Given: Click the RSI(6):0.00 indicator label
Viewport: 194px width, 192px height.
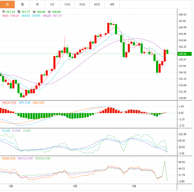Looking at the screenshot, I should (9, 158).
